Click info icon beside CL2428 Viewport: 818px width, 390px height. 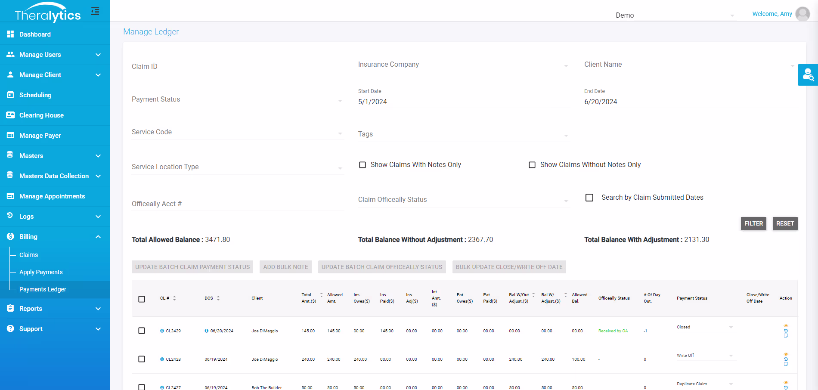162,359
